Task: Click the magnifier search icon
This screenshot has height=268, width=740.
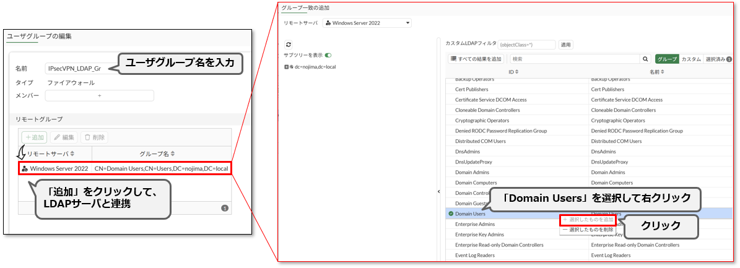Action: pyautogui.click(x=646, y=59)
